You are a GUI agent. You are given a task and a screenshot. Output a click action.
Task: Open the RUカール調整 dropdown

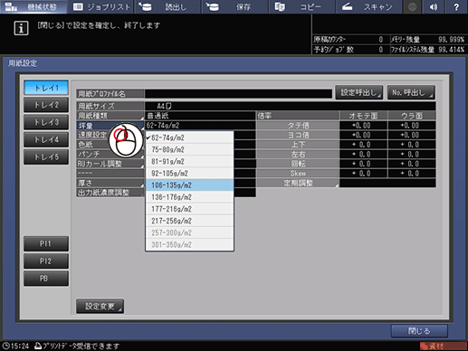coord(110,164)
